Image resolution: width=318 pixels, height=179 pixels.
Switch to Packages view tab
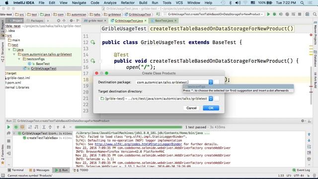[x=35, y=20]
